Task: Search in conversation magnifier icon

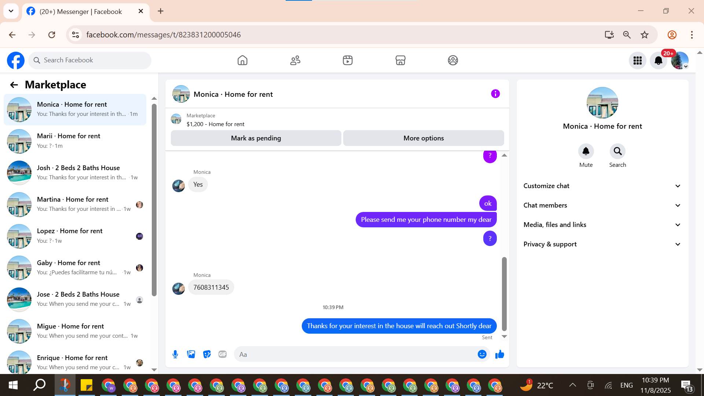Action: [x=617, y=151]
